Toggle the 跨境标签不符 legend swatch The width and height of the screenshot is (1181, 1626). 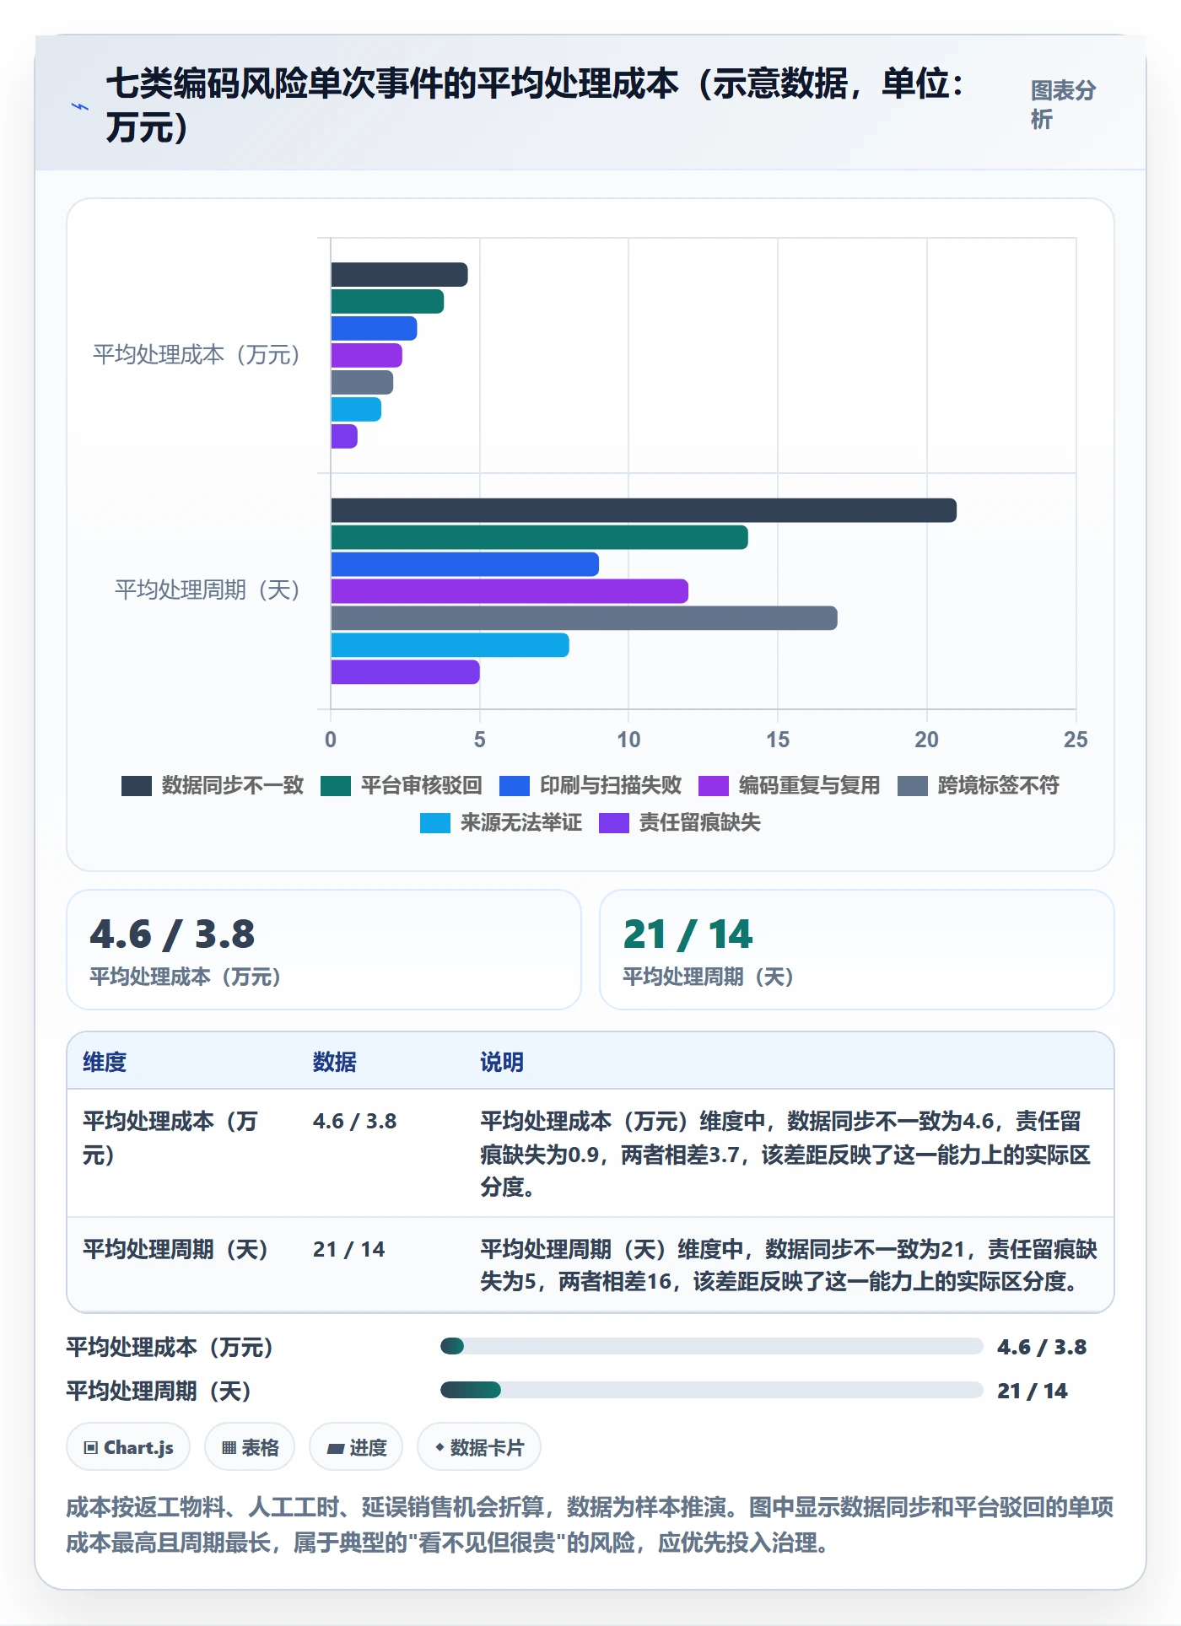click(913, 786)
